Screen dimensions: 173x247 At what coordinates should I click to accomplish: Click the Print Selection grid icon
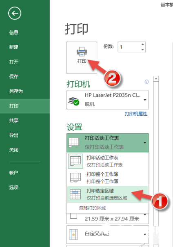[75, 194]
